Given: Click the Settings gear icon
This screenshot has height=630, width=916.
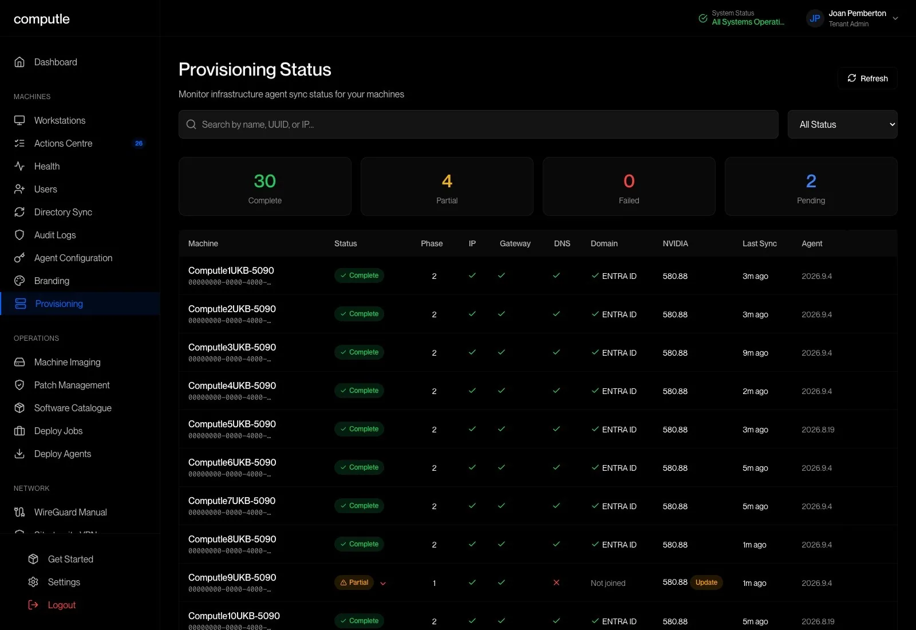Looking at the screenshot, I should coord(33,582).
